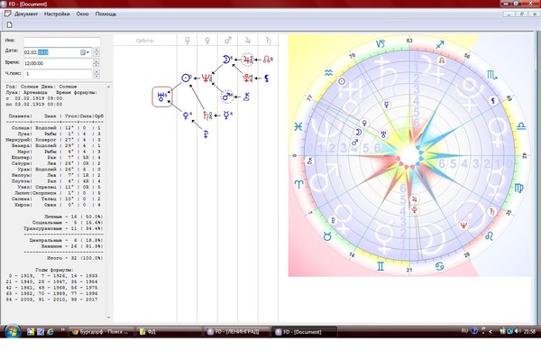This screenshot has height=360, width=541.
Task: Open the date picker calendar dropdown
Action: point(85,52)
